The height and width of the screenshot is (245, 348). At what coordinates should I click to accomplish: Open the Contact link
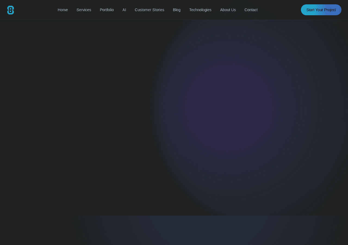[x=251, y=10]
